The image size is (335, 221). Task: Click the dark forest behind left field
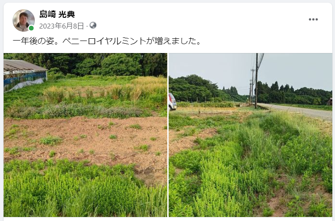tap(96, 64)
